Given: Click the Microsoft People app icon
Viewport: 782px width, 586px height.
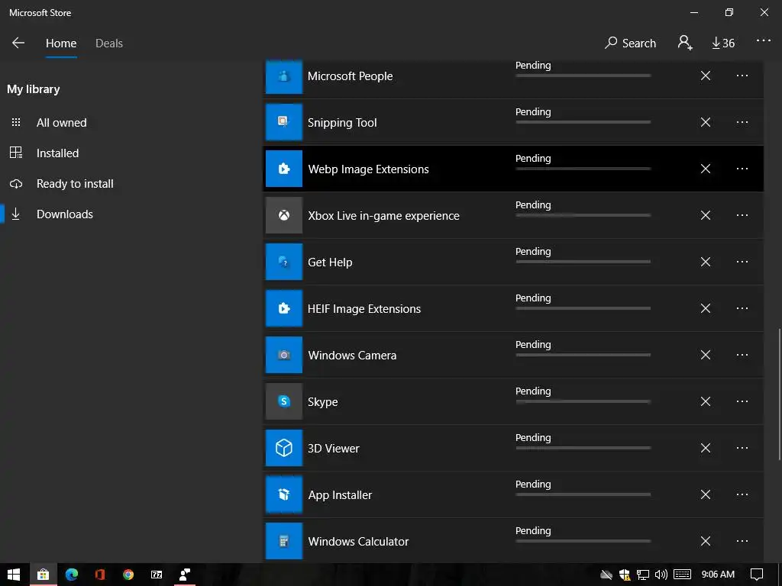Looking at the screenshot, I should tap(284, 77).
